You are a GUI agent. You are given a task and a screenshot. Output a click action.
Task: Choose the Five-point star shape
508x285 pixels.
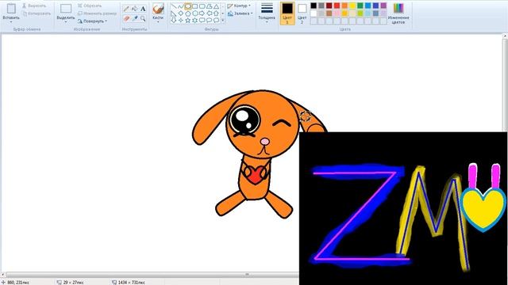pyautogui.click(x=188, y=20)
